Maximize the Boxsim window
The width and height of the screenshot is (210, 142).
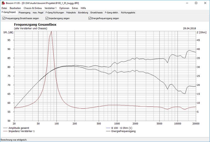click(x=196, y=3)
